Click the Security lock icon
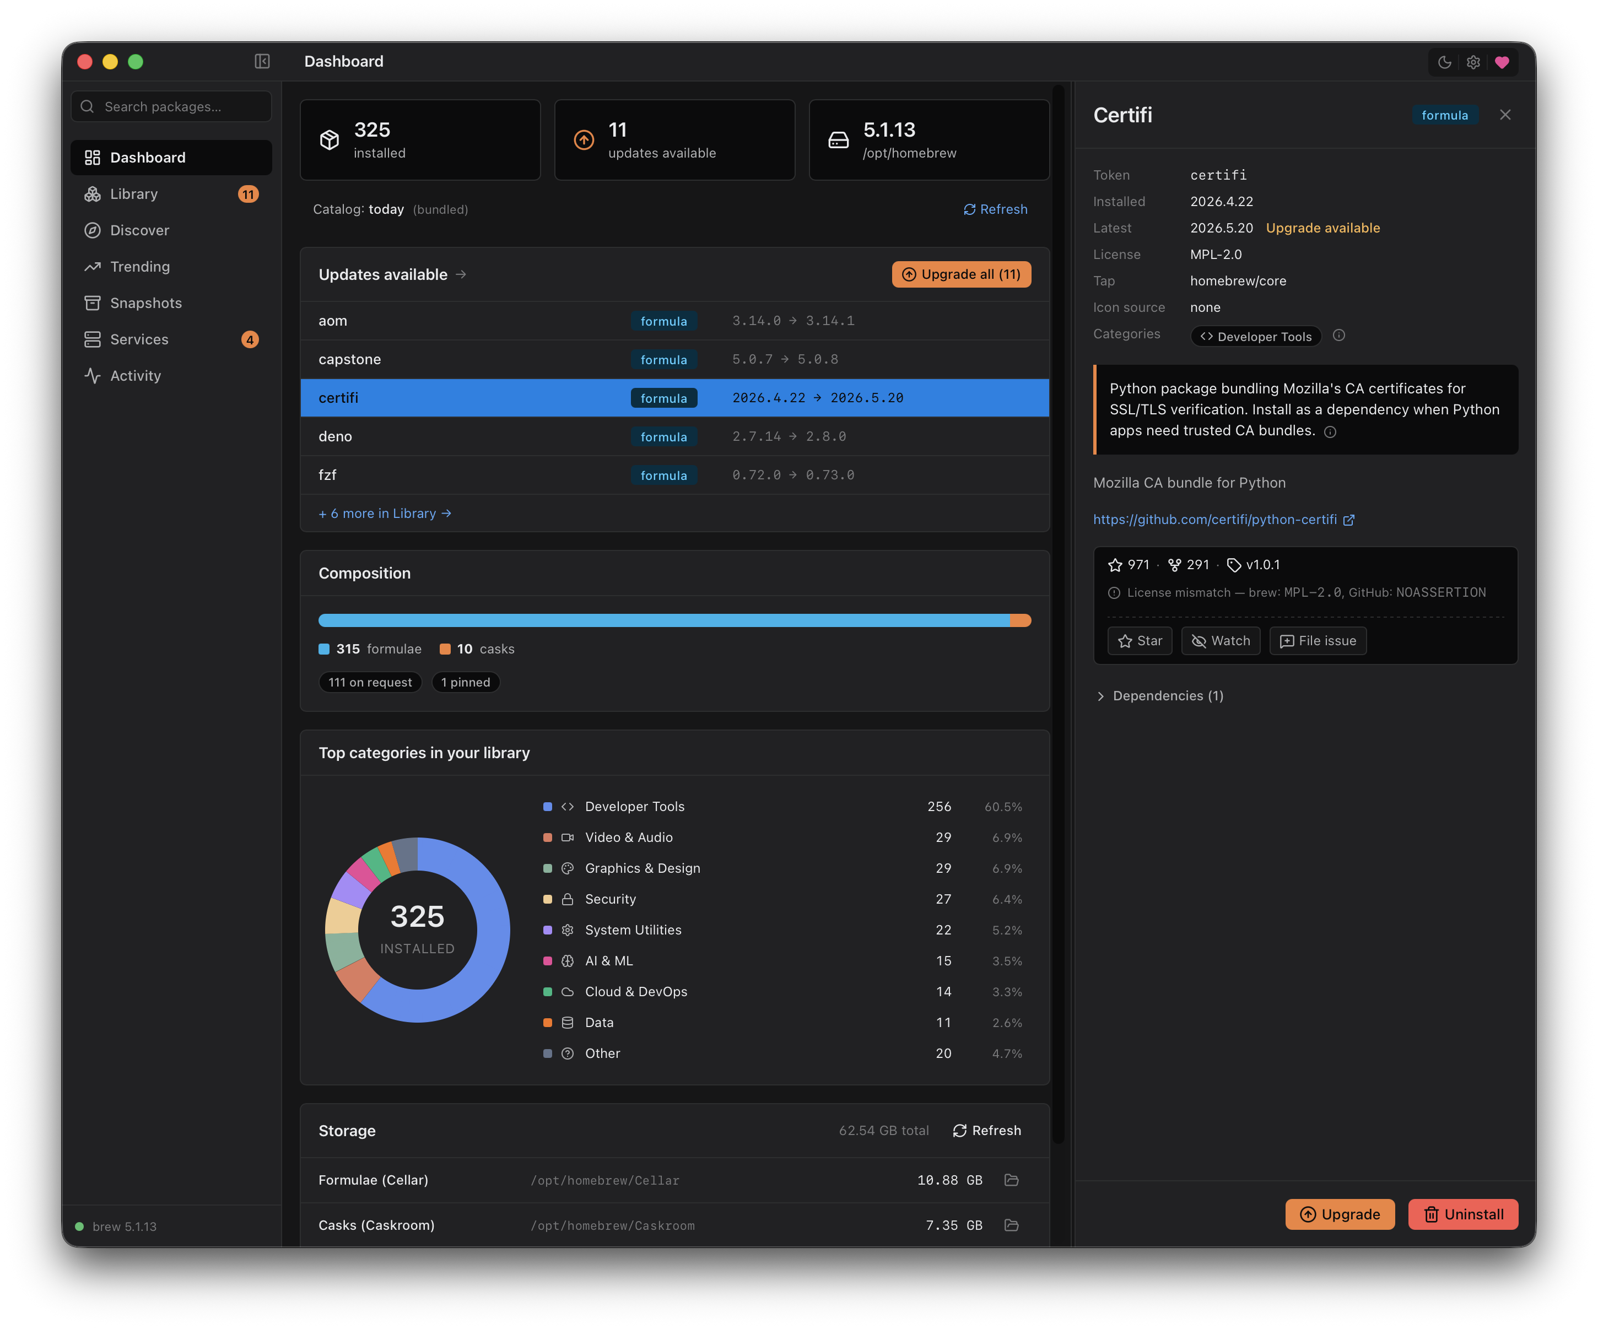The width and height of the screenshot is (1598, 1329). 568,899
